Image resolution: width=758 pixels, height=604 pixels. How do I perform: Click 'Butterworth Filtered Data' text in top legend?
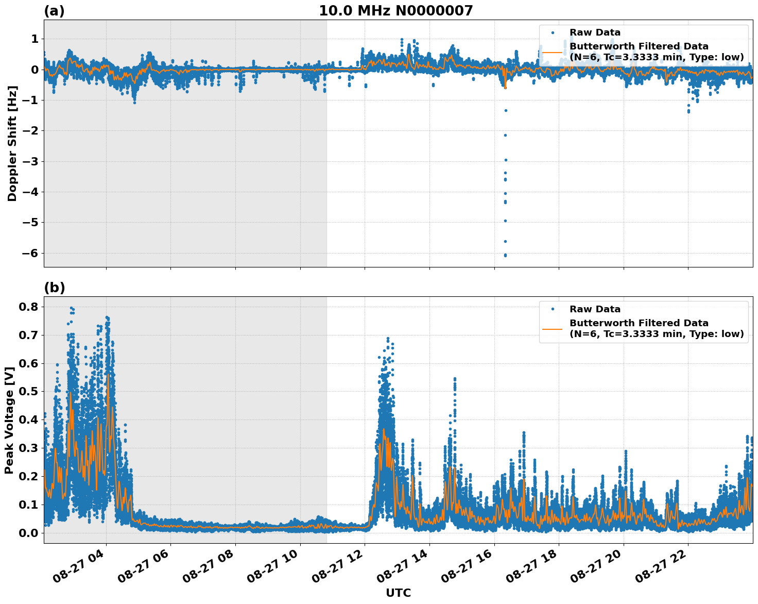[x=639, y=46]
